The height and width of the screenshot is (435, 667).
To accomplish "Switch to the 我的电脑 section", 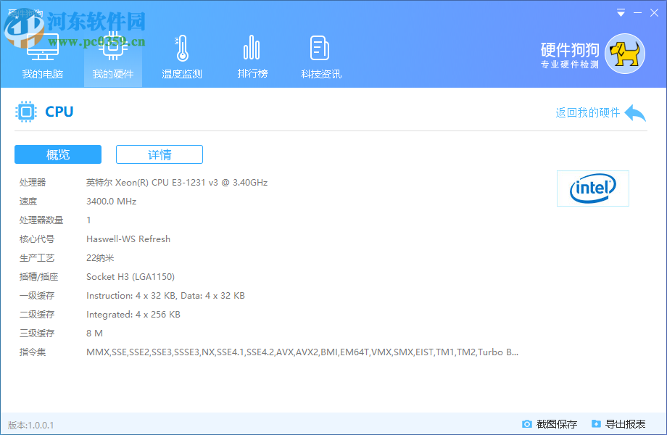I will (43, 58).
